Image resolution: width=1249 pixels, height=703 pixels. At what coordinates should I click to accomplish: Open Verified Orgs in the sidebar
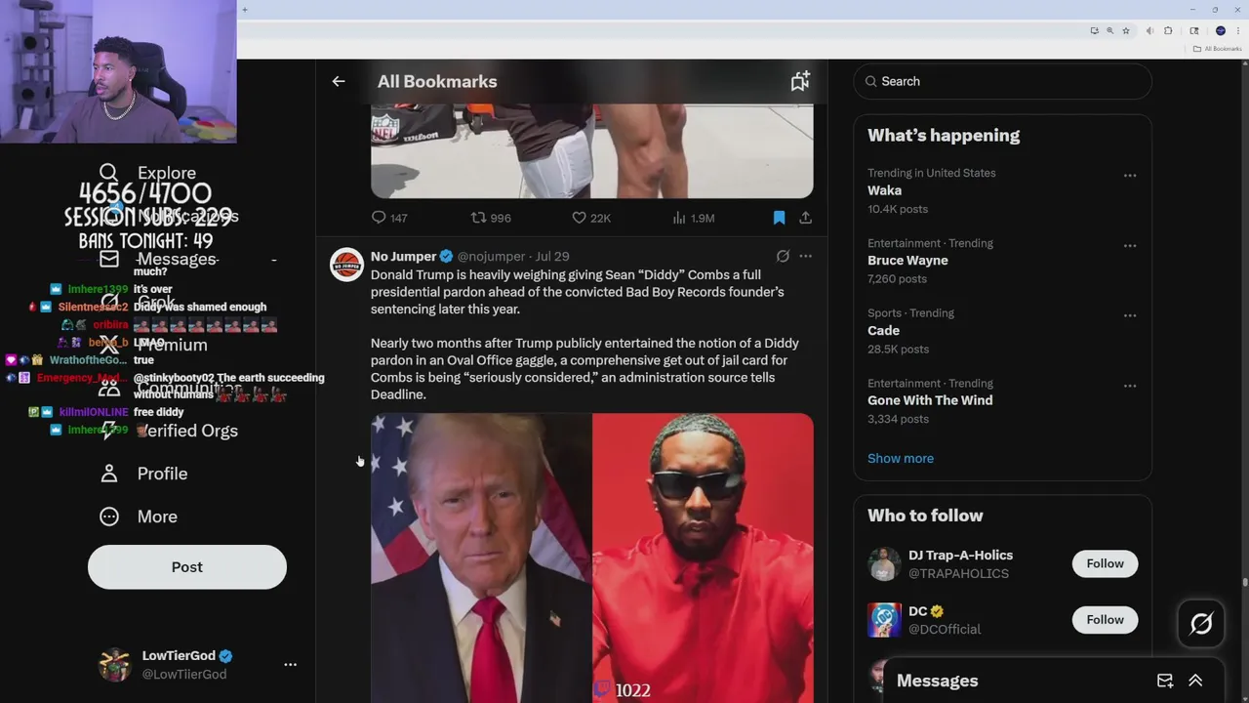pos(170,431)
